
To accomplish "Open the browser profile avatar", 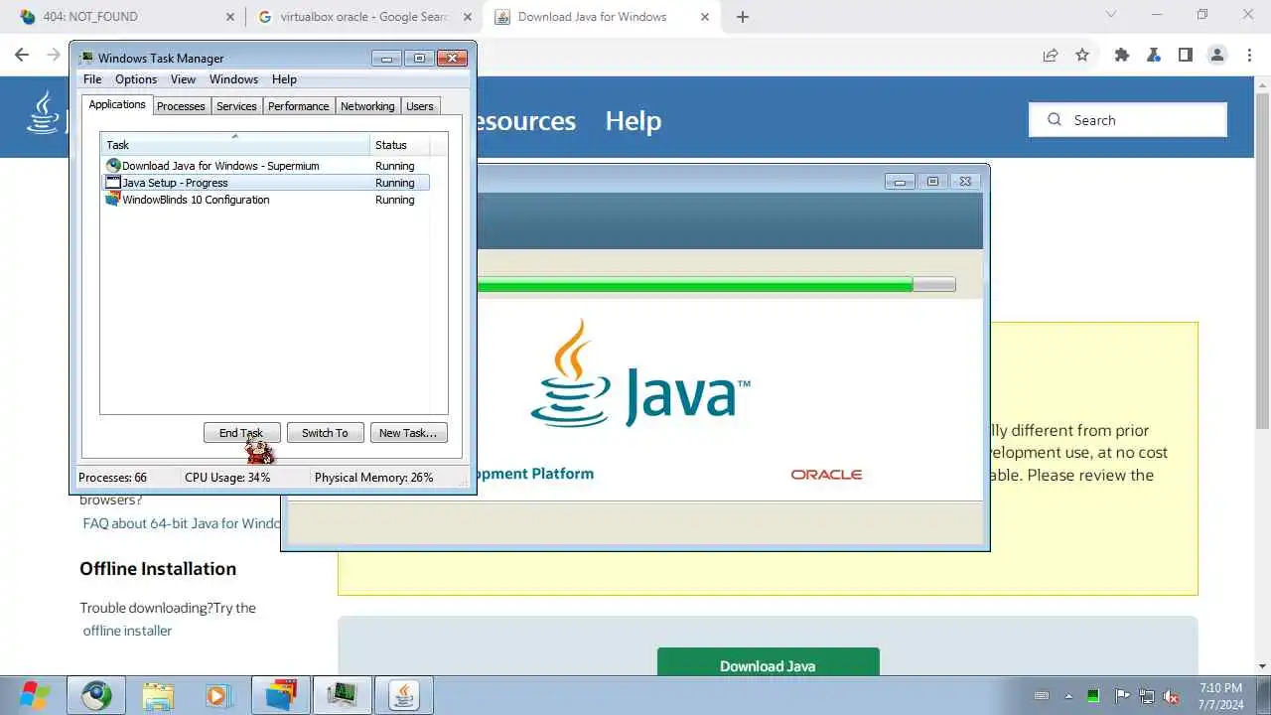I will coord(1217,56).
